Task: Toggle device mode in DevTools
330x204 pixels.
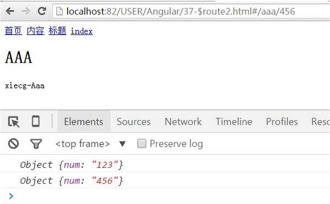Action: point(36,122)
